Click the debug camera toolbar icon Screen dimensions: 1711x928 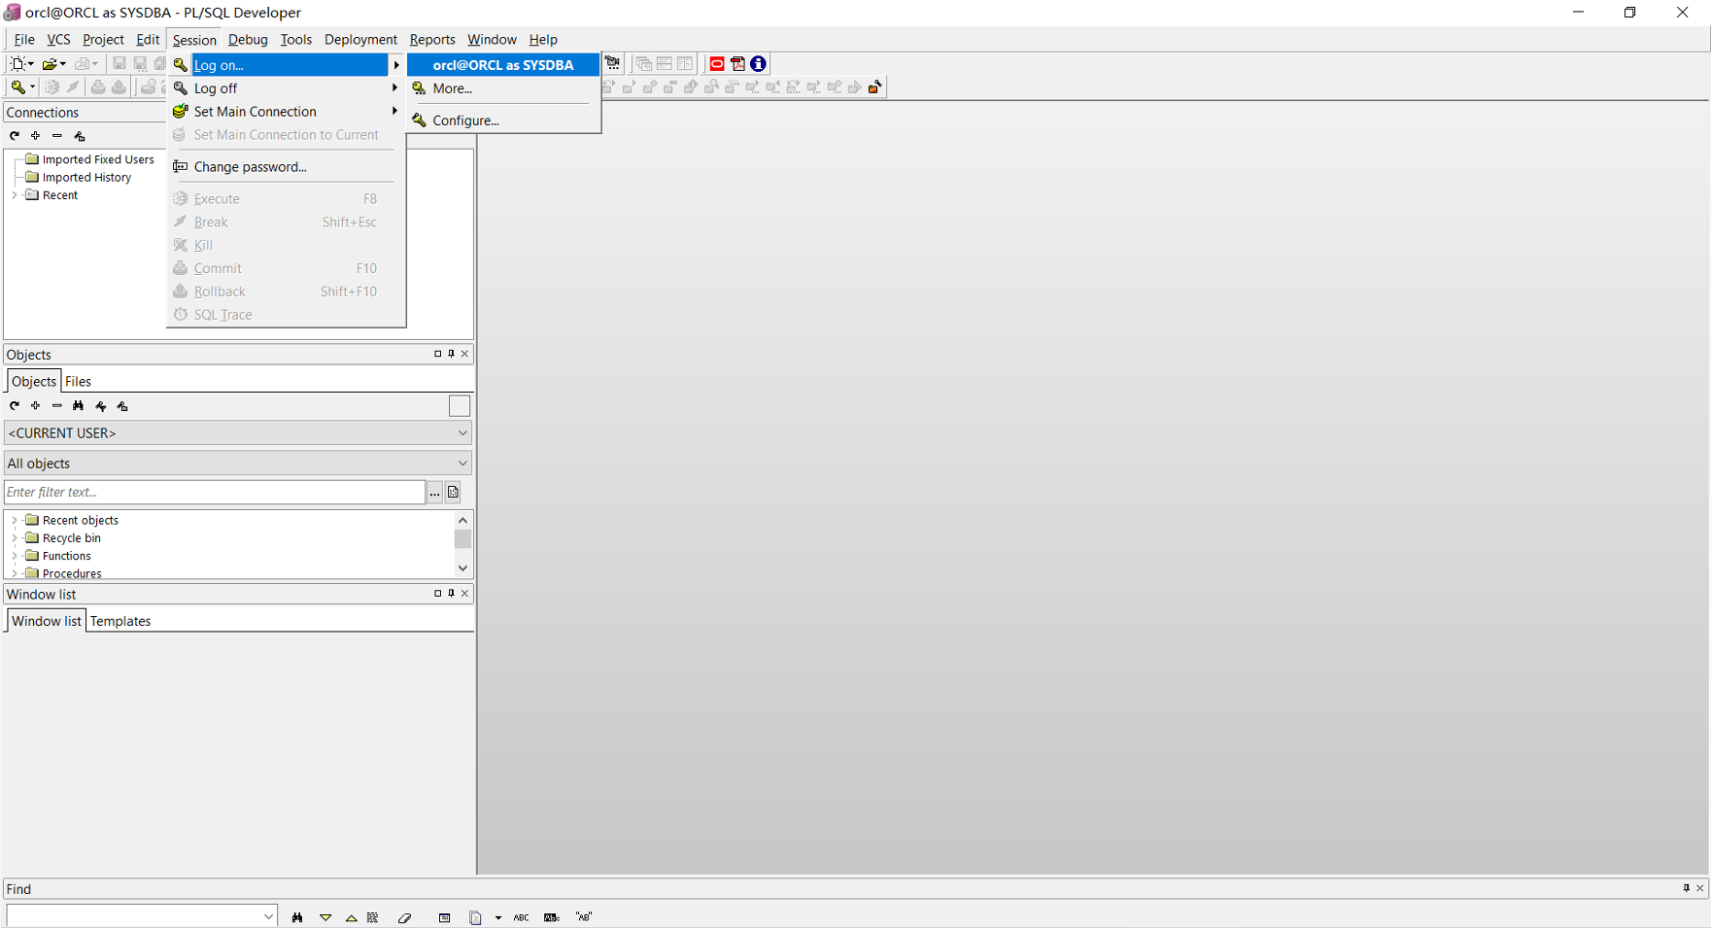coord(613,64)
